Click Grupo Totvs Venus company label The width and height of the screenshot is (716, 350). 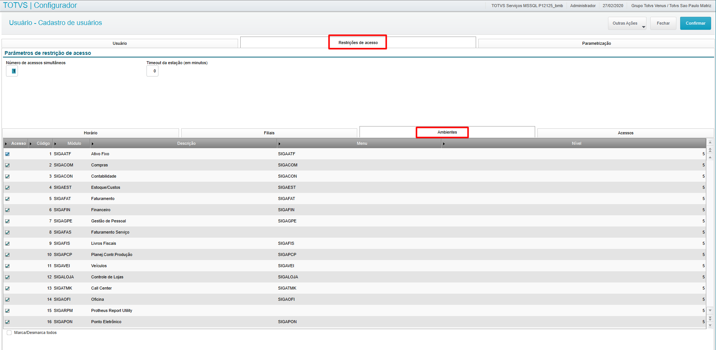click(x=671, y=6)
